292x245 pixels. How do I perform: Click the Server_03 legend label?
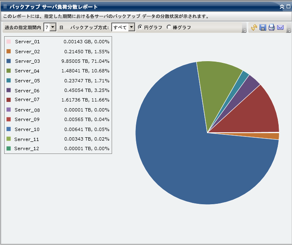(x=27, y=61)
